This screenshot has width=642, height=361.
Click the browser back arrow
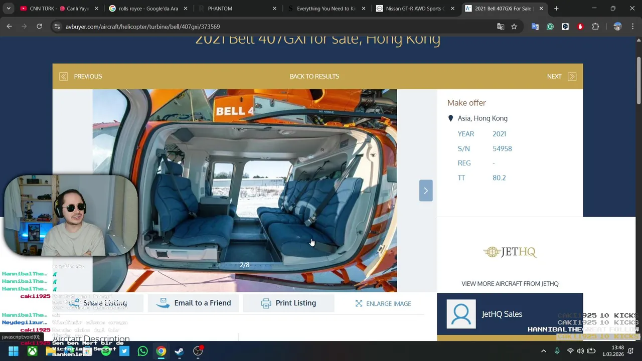click(9, 27)
